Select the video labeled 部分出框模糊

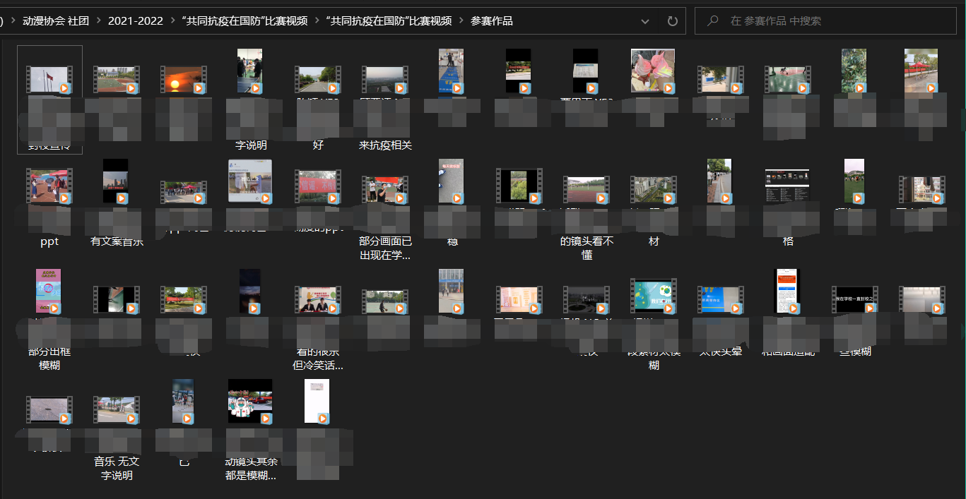coord(49,292)
